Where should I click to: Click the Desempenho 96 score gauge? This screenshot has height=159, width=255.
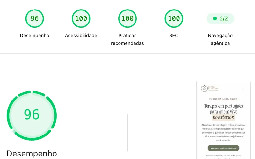coord(34,18)
